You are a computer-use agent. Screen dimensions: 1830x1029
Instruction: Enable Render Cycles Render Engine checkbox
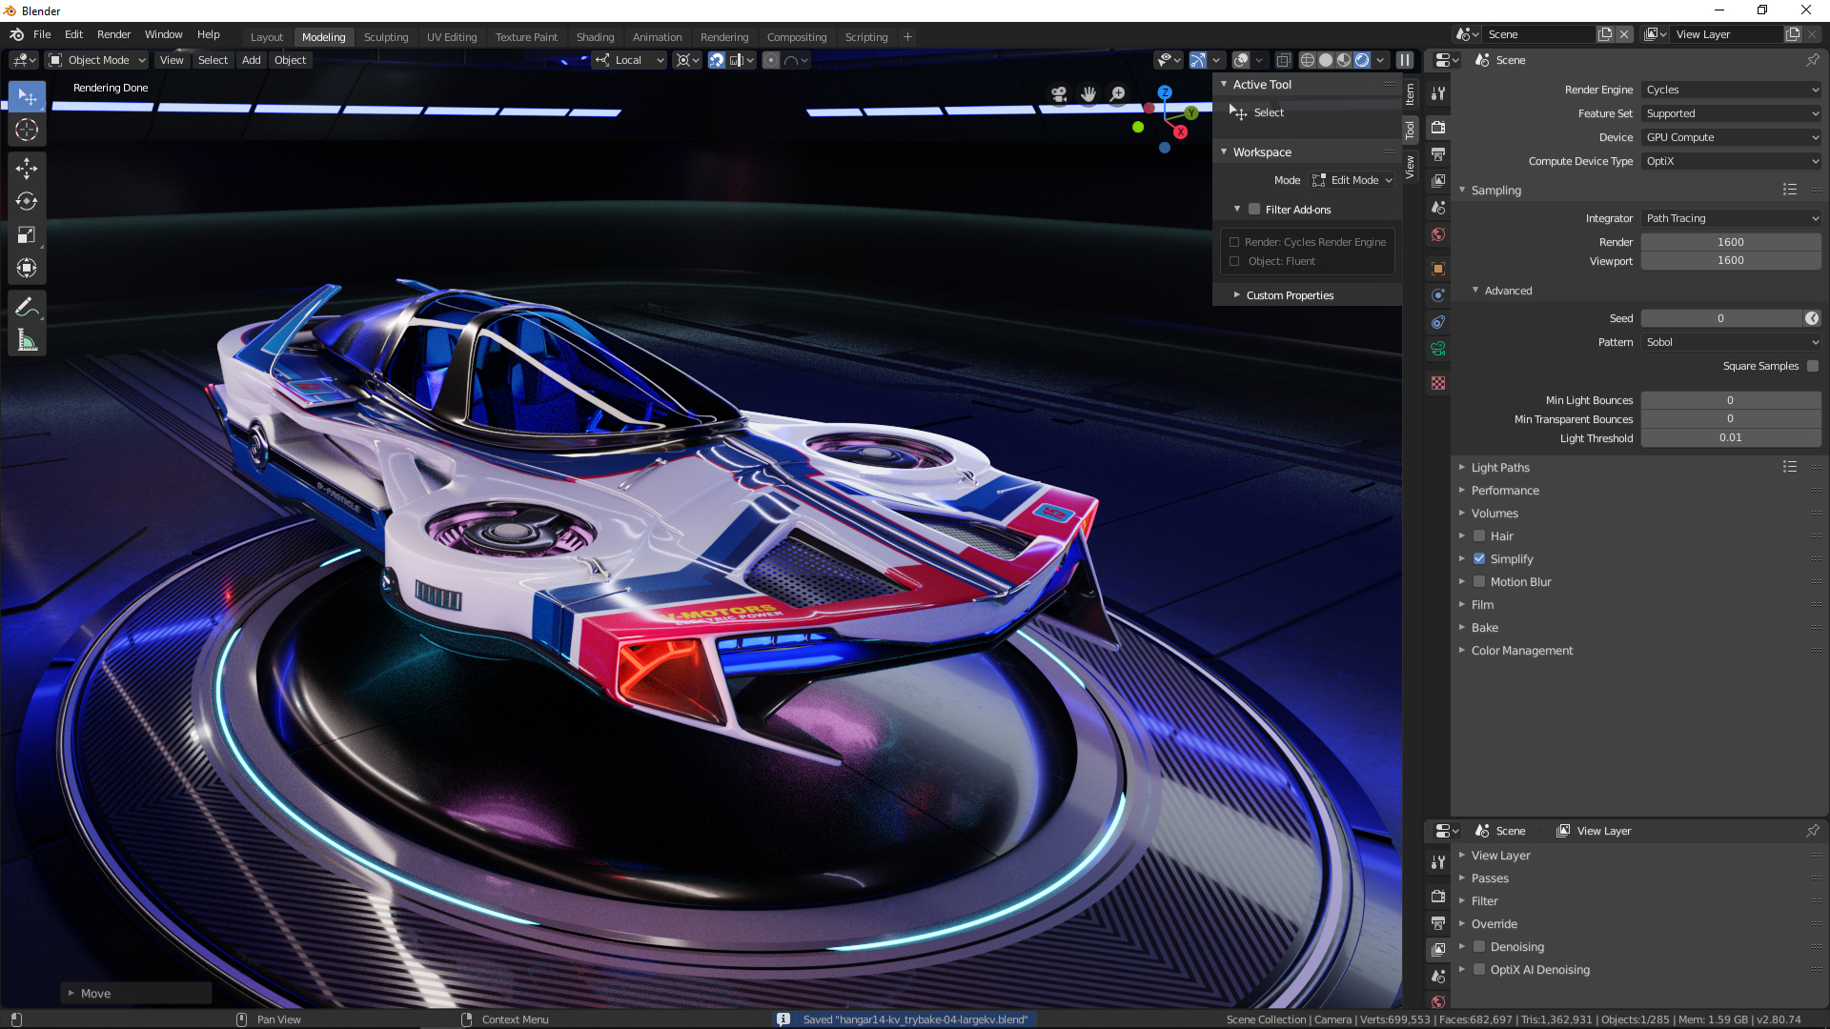[1237, 241]
